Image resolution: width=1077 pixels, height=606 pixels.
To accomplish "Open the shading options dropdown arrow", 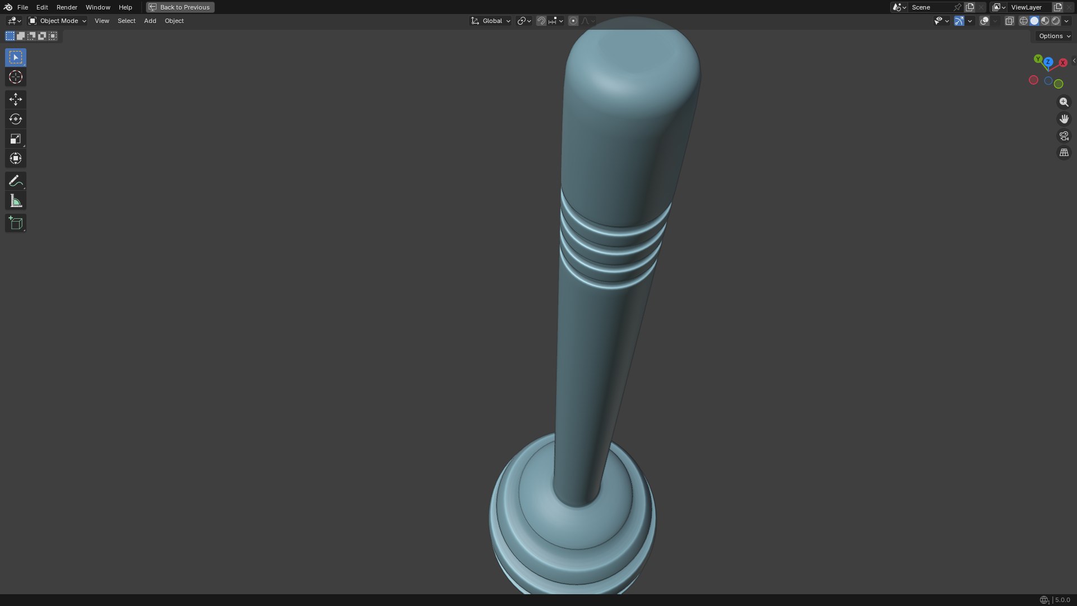I will point(1066,21).
